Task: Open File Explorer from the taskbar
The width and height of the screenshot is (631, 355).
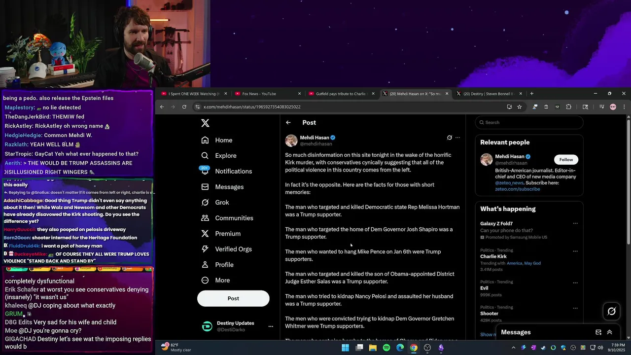Action: [x=373, y=348]
